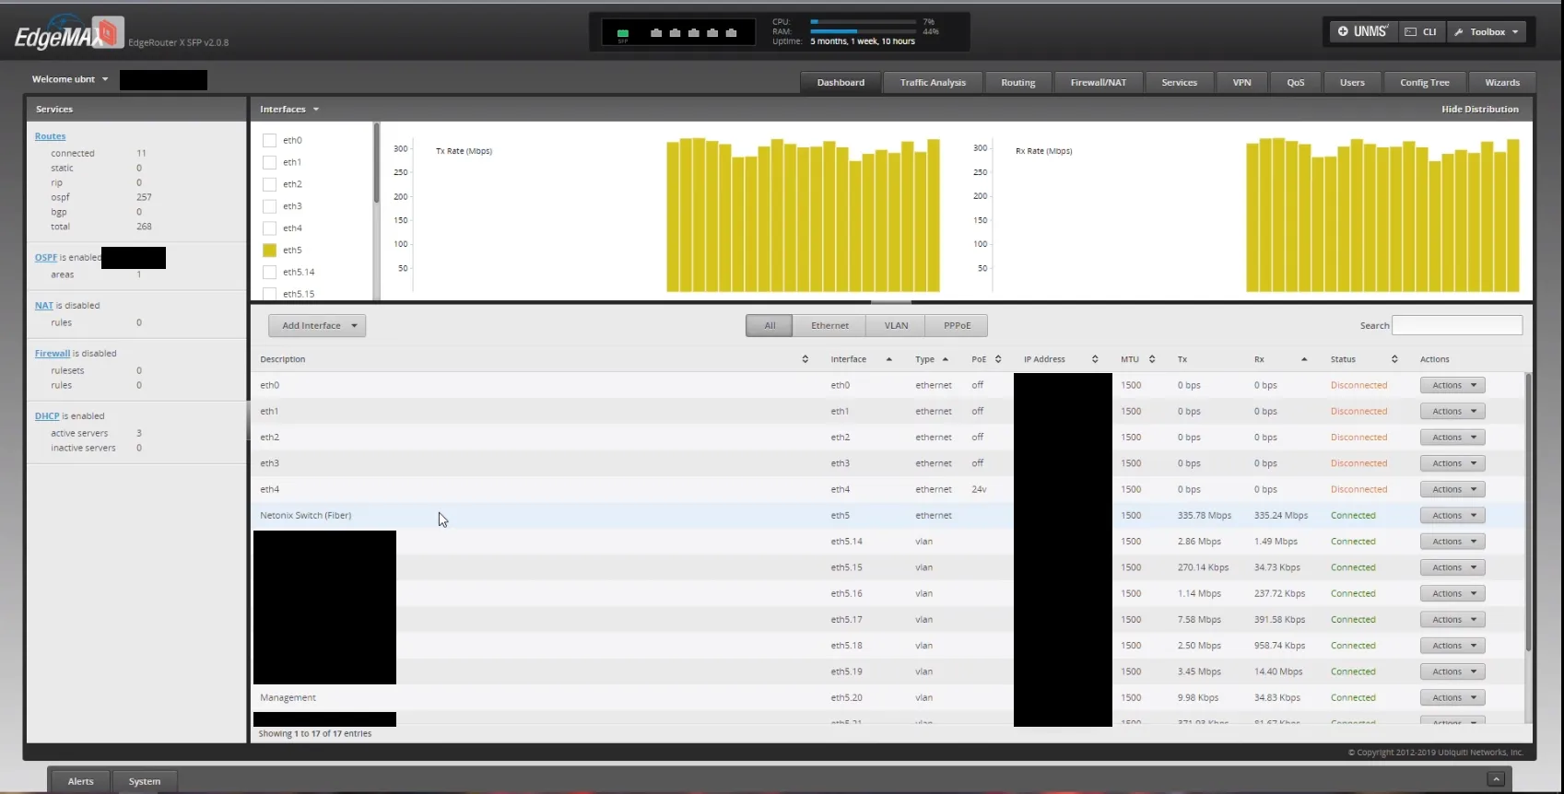Open the System tab at the bottom

click(x=144, y=781)
